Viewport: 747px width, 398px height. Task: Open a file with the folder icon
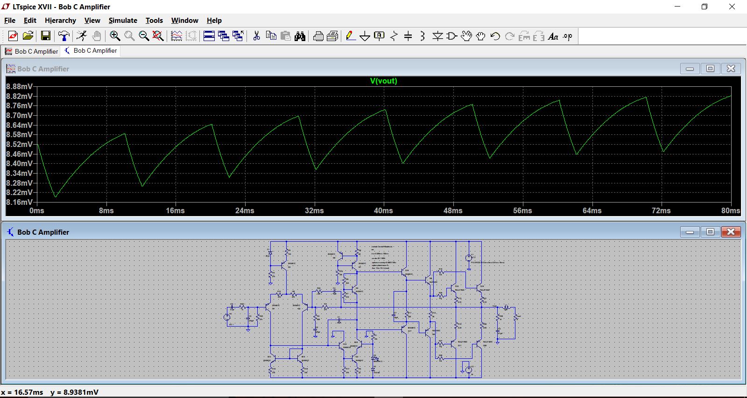point(28,36)
